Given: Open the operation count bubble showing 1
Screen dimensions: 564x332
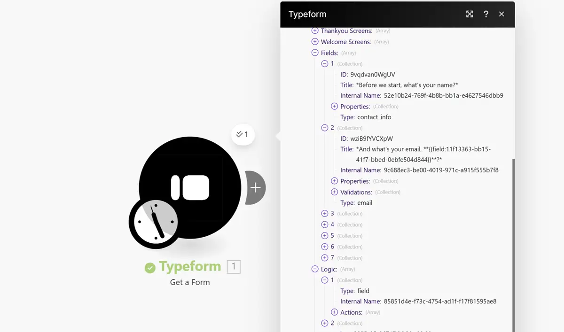Looking at the screenshot, I should point(243,135).
